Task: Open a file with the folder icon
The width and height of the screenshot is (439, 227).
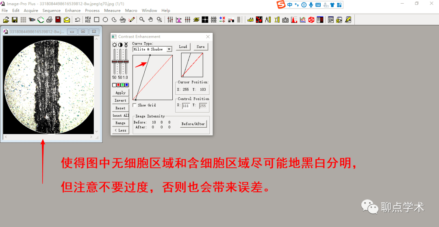Action: point(6,20)
